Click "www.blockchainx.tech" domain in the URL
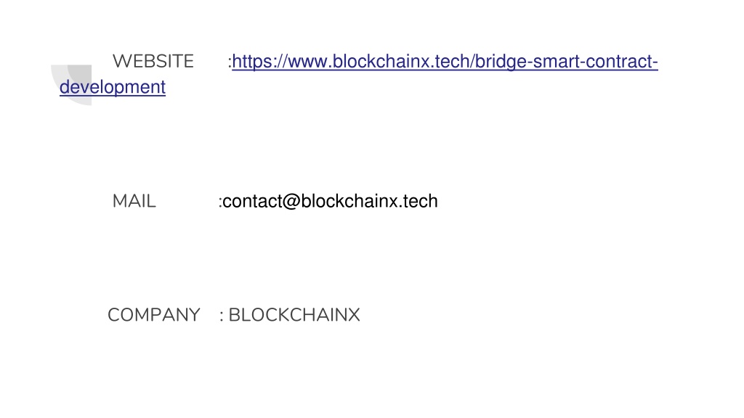Viewport: 744px width, 418px height. tap(379, 62)
